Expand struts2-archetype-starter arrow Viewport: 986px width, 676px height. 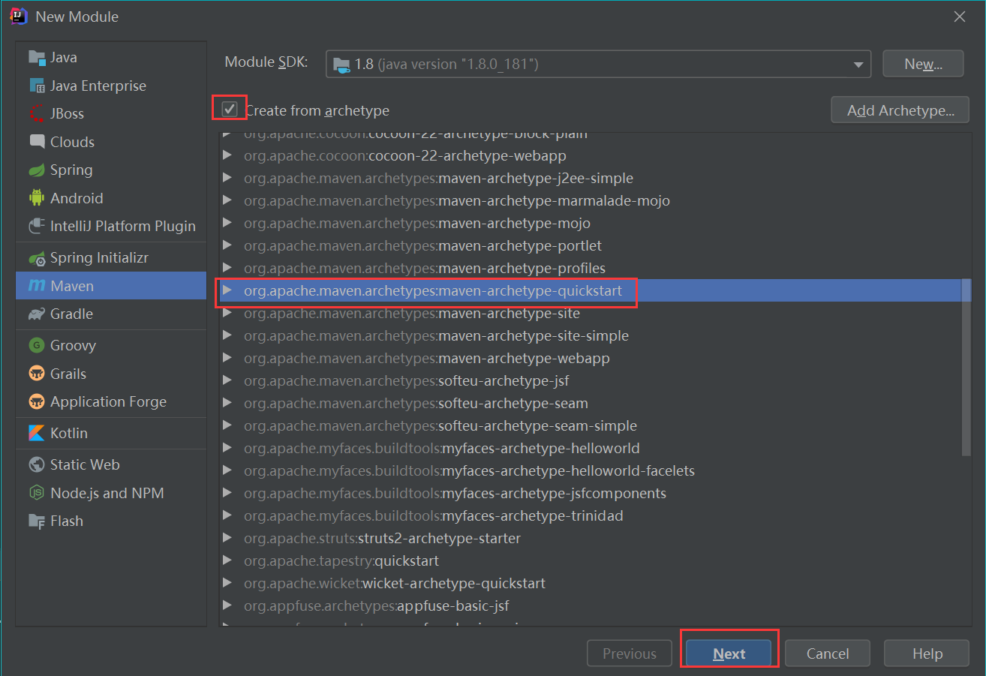227,538
